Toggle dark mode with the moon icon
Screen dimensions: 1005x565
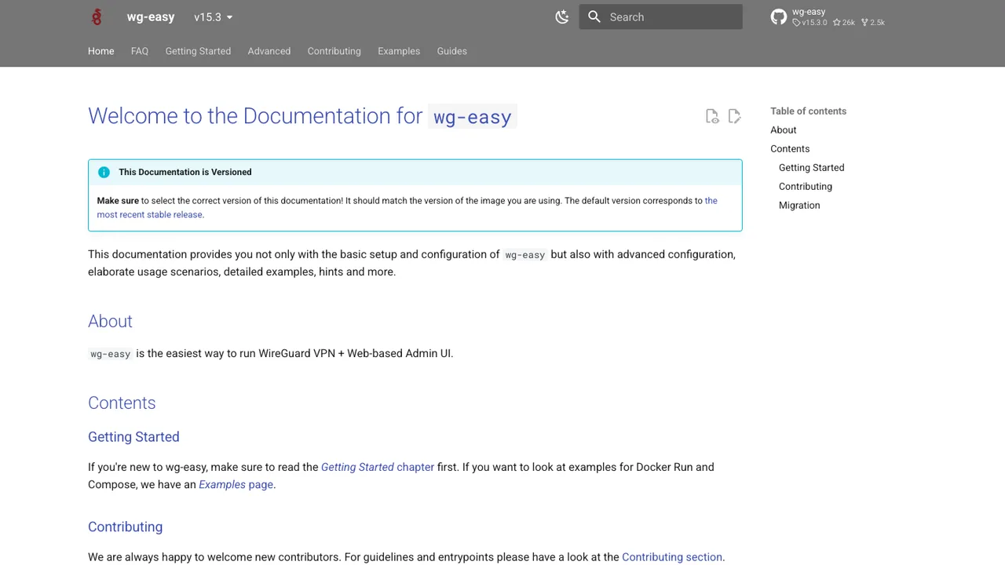tap(562, 16)
